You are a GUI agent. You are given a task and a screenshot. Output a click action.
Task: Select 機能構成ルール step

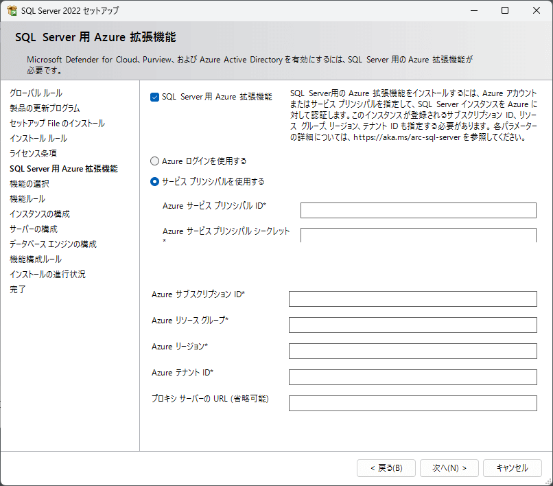pos(36,259)
